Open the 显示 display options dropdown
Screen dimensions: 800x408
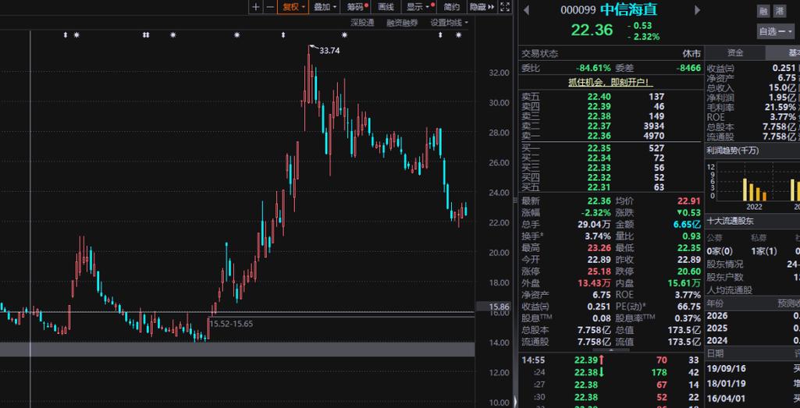418,7
